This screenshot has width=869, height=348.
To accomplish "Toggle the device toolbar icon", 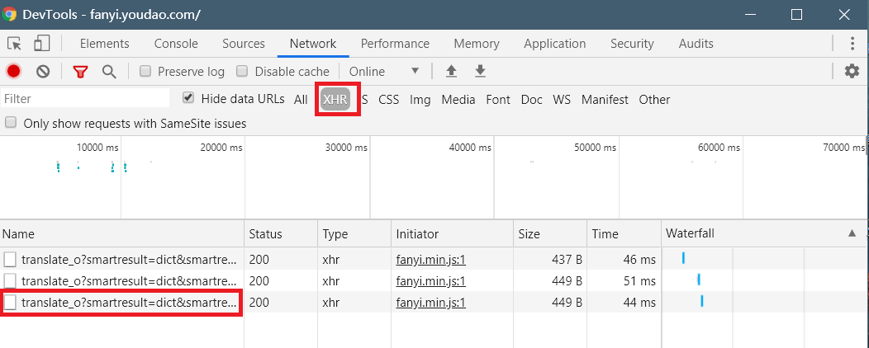I will pos(42,44).
